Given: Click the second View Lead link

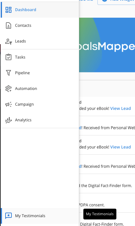Looking at the screenshot, I should point(120,147).
